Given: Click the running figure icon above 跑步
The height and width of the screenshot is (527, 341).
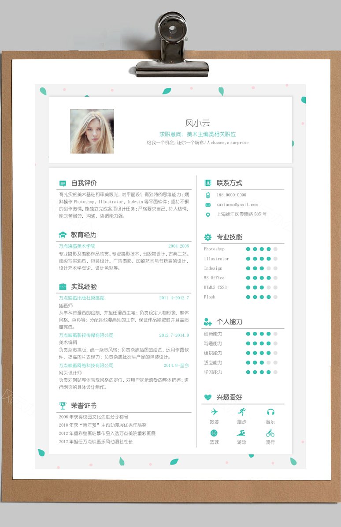Looking at the screenshot, I should (242, 412).
